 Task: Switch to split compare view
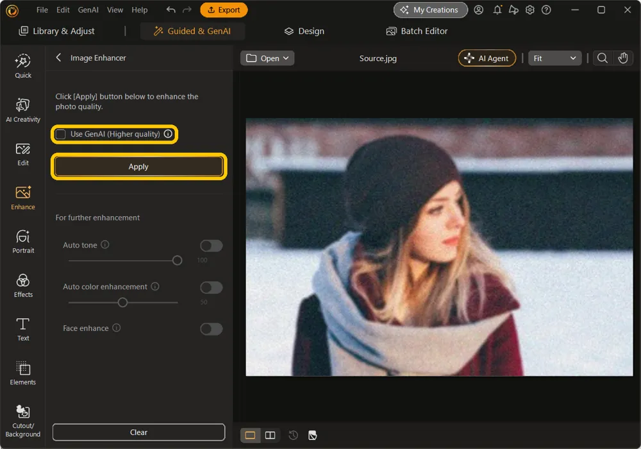271,435
